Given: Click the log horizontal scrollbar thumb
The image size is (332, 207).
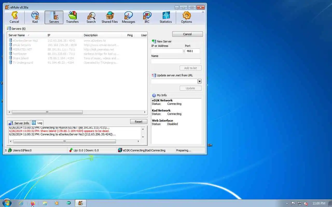Looking at the screenshot, I should (x=65, y=142).
